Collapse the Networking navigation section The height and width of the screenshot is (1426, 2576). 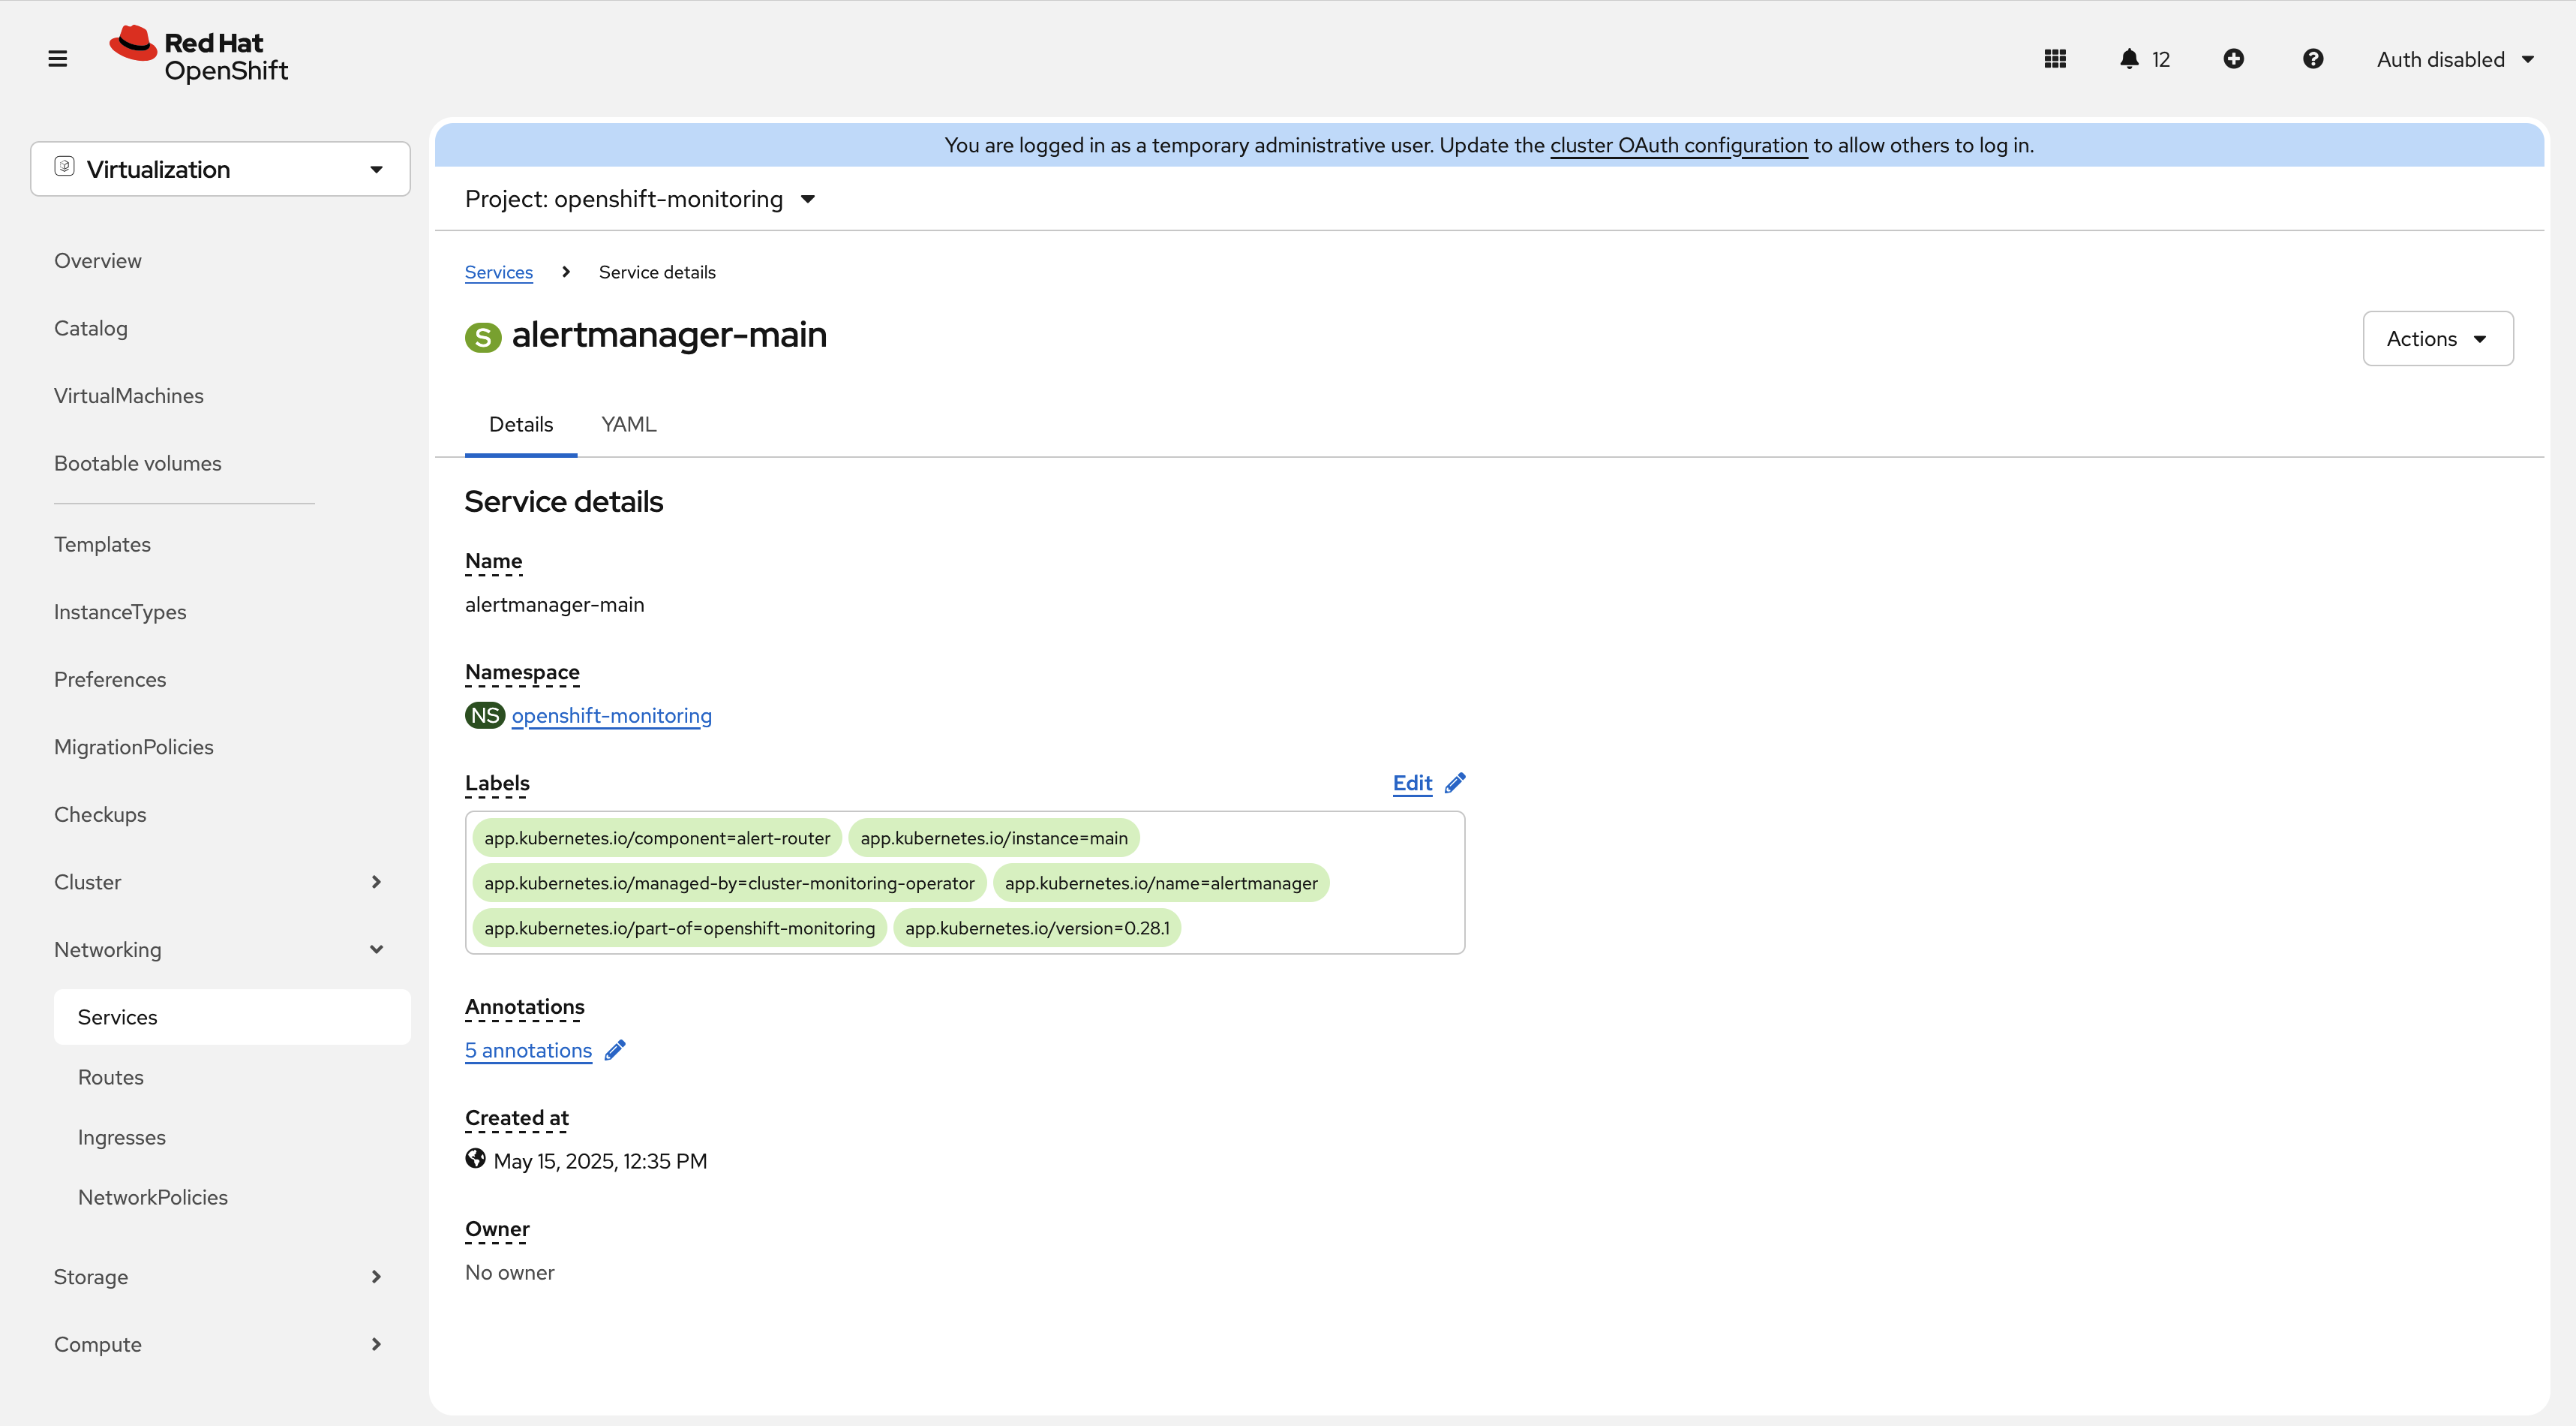click(x=218, y=949)
